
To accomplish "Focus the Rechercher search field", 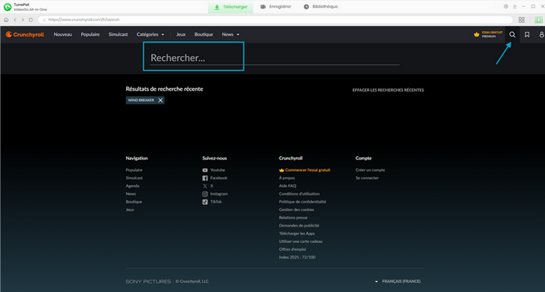I will [x=275, y=58].
